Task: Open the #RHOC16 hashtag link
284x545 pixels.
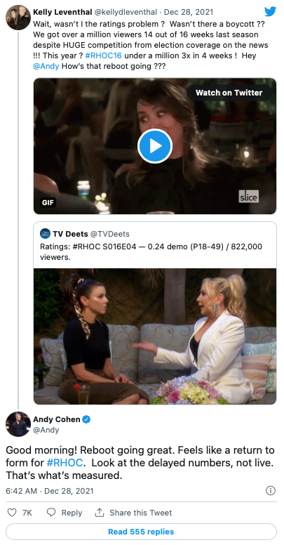Action: [103, 56]
